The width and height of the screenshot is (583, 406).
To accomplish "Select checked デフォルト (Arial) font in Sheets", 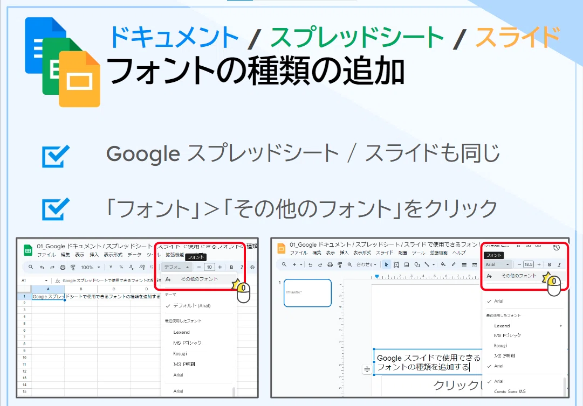I will [192, 306].
